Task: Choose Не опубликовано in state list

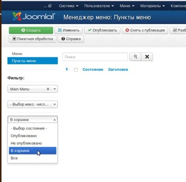Action: (x=32, y=143)
